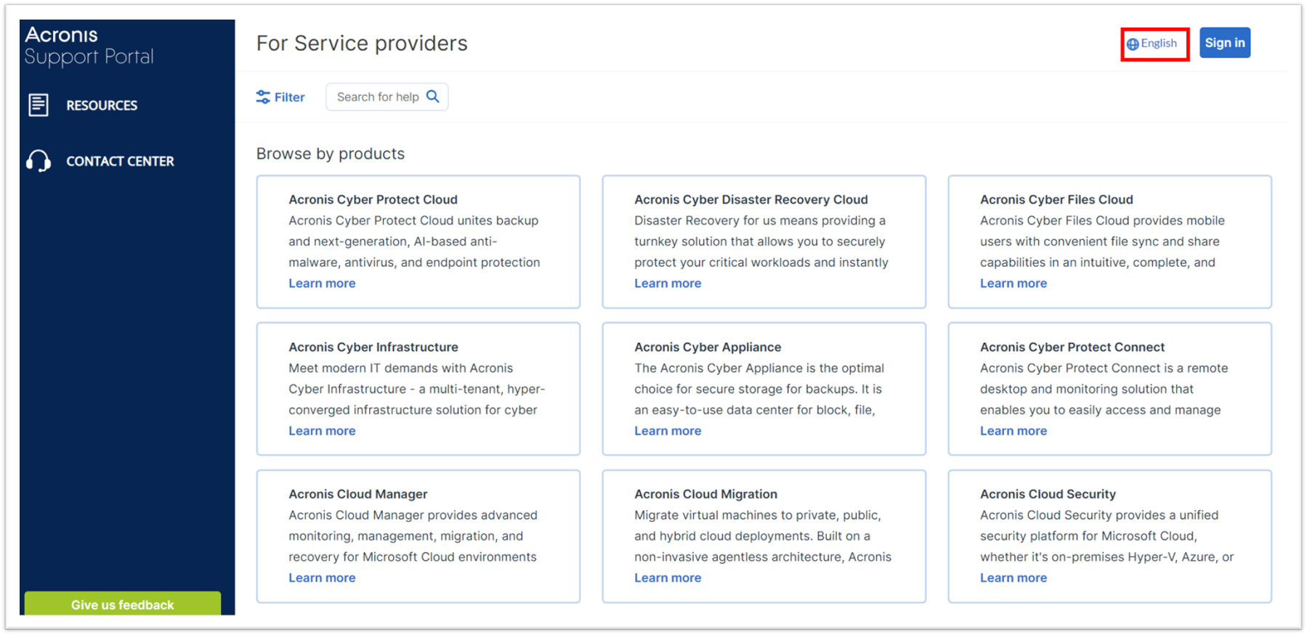Click the Contact Center headset icon

(39, 161)
